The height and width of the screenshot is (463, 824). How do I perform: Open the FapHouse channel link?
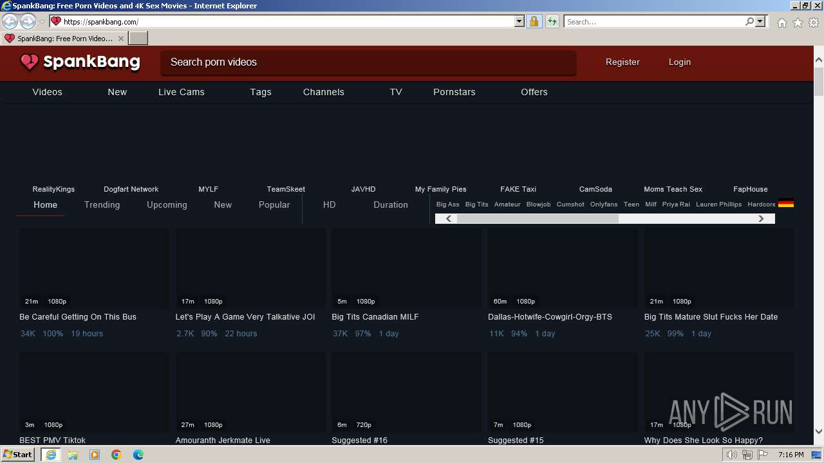[x=751, y=189]
